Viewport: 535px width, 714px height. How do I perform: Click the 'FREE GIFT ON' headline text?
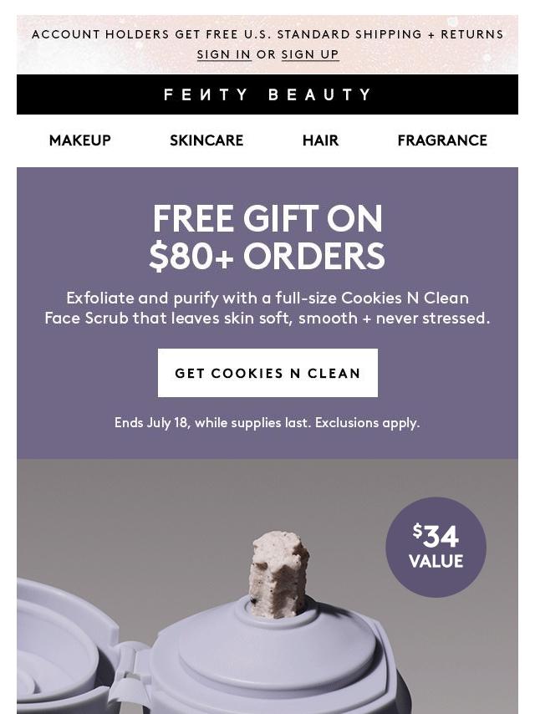pos(267,218)
